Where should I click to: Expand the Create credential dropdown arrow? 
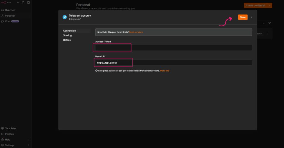pos(270,6)
